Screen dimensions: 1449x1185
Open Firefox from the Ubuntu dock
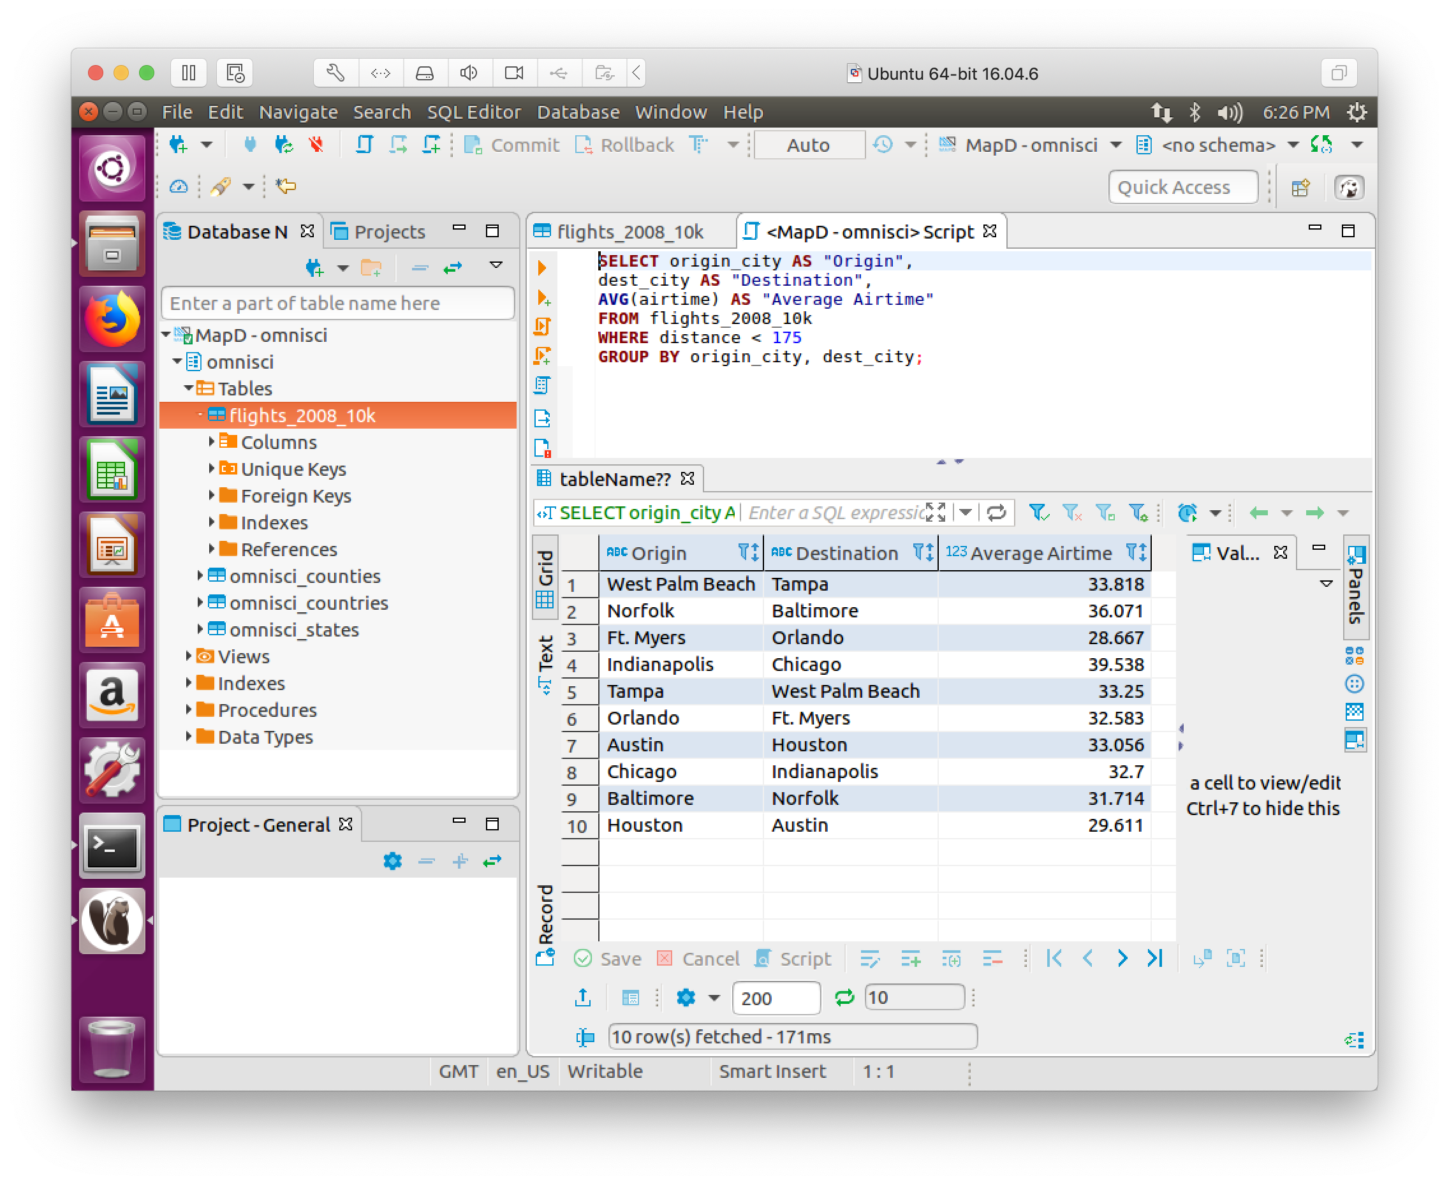point(112,320)
